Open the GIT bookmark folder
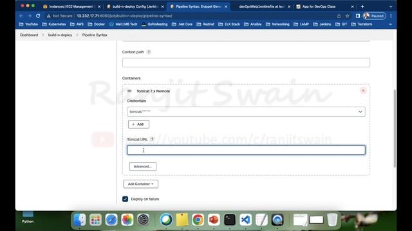The width and height of the screenshot is (412, 231). (341, 24)
